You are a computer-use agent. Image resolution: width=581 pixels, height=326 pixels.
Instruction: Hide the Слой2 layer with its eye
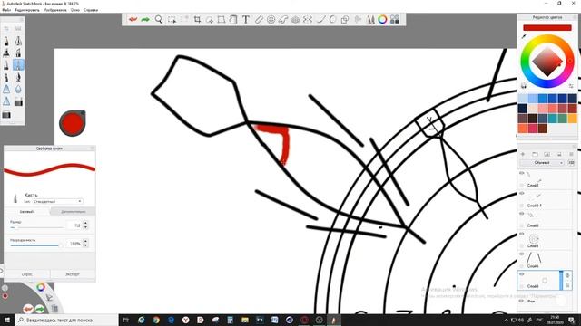[522, 173]
